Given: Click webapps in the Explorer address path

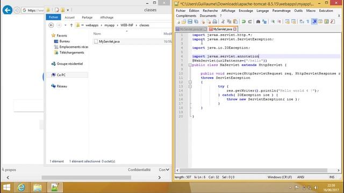Looking at the screenshot, I should [92, 25].
